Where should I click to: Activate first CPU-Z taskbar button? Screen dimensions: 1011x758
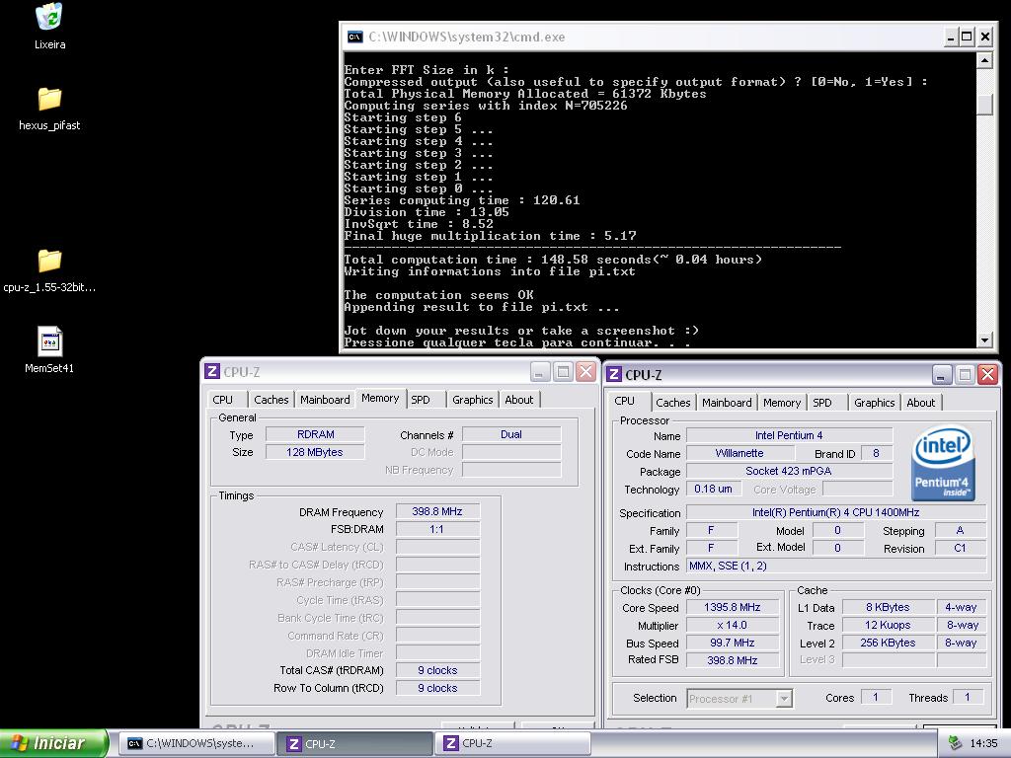pos(354,743)
